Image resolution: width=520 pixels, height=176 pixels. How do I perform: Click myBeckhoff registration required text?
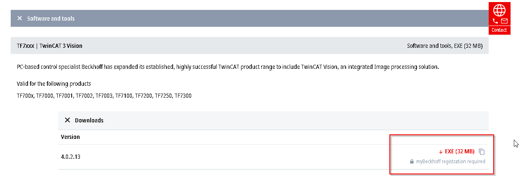point(450,162)
